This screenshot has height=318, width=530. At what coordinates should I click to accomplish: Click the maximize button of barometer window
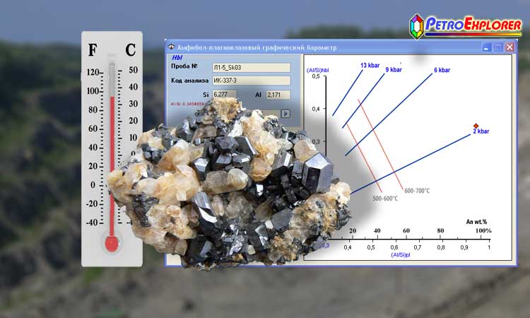click(498, 47)
